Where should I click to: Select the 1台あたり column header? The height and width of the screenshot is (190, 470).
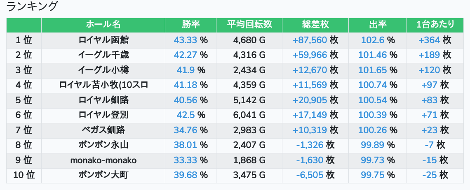435,25
